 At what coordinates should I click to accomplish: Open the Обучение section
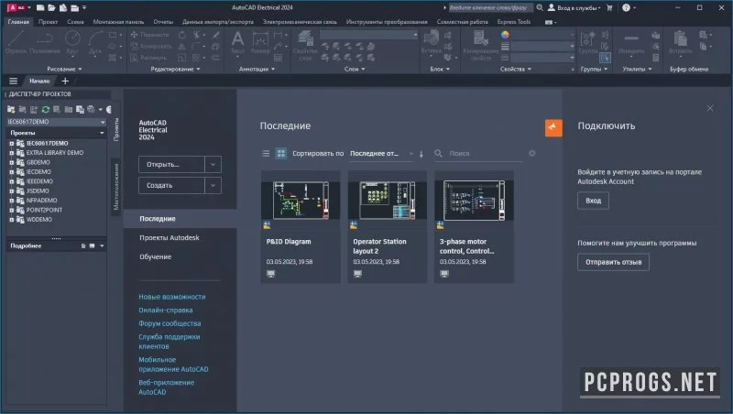(x=155, y=257)
